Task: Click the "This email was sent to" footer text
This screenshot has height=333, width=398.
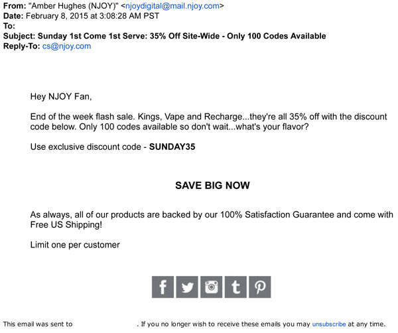Action: pos(38,324)
